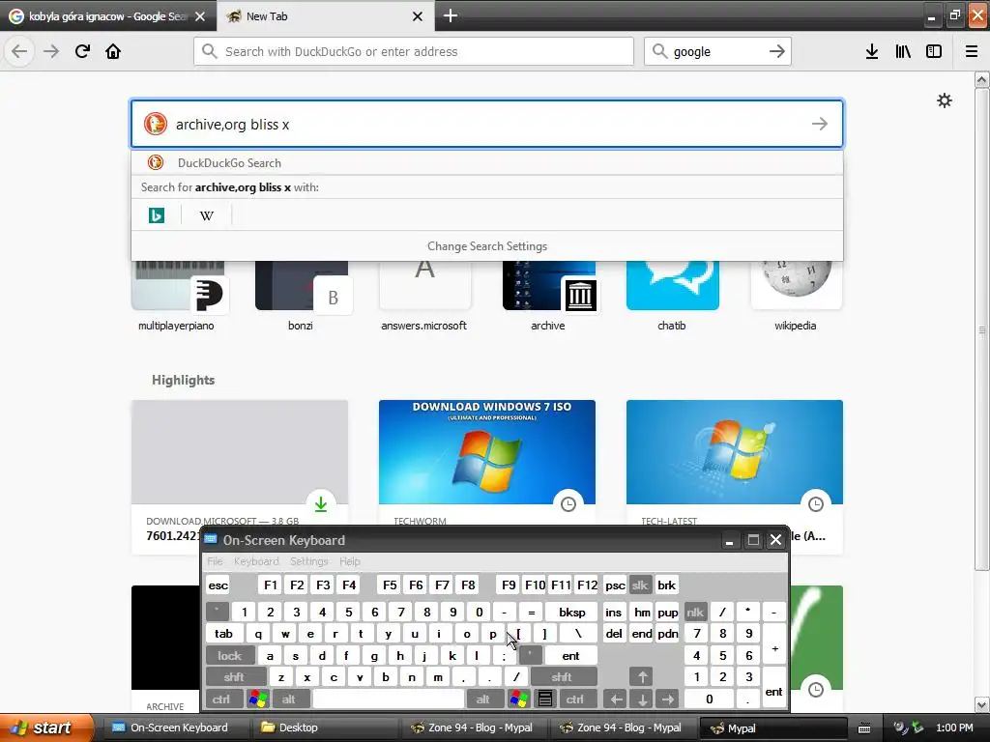Screen dimensions: 990x742
Task: Open the archive top site tile
Action: (x=548, y=294)
